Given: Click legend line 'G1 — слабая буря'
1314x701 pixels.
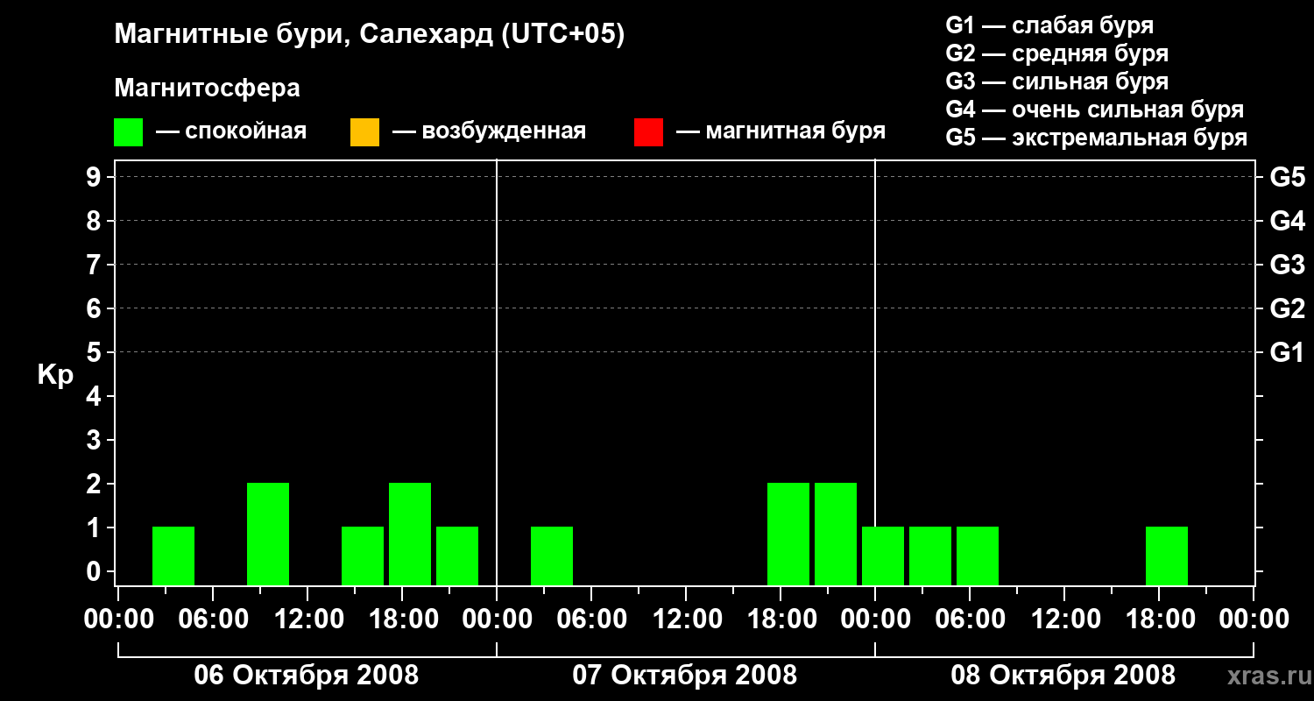Looking at the screenshot, I should click(x=1049, y=25).
